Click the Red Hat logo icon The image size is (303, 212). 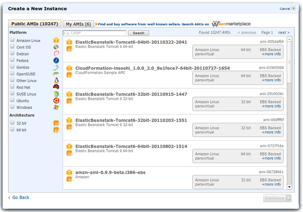pos(56,87)
